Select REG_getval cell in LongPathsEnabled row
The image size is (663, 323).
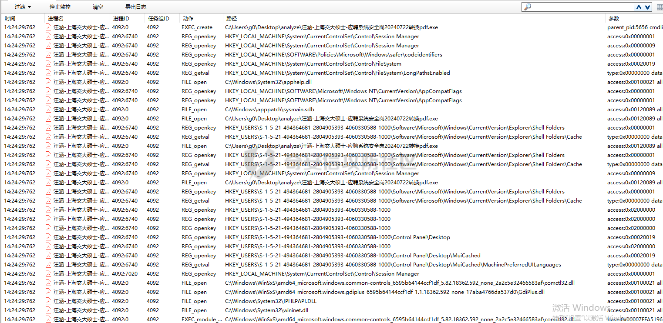[195, 73]
